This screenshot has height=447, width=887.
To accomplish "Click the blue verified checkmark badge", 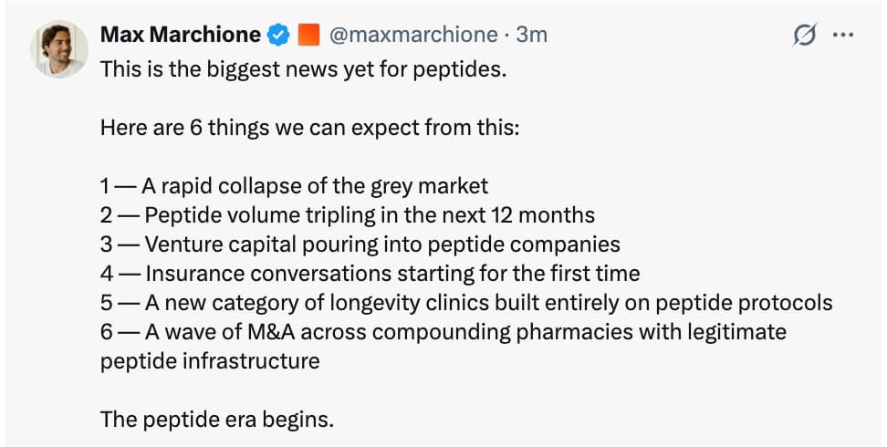I will 278,36.
